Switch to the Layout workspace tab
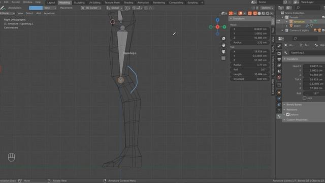Image resolution: width=325 pixels, height=183 pixels. [51, 3]
